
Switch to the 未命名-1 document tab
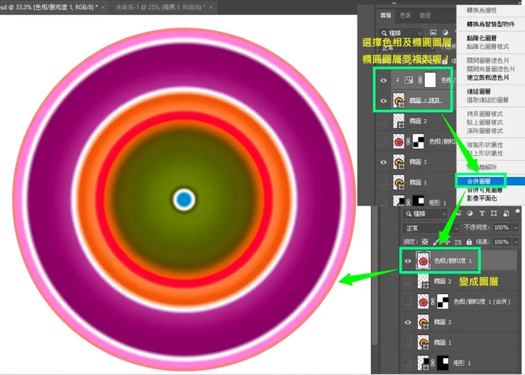pos(157,6)
